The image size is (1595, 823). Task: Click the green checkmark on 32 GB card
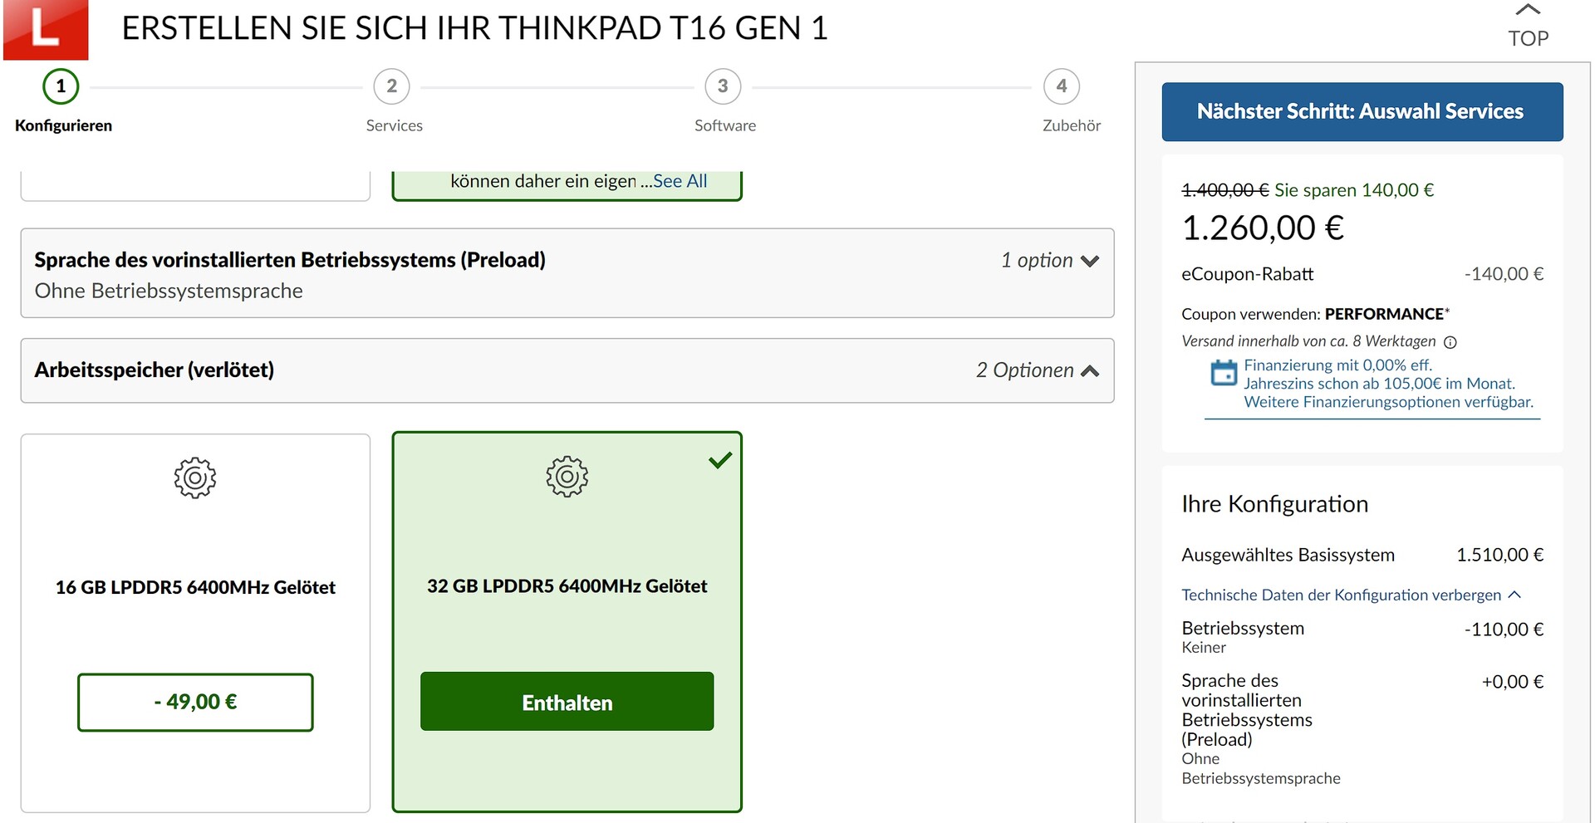point(720,459)
